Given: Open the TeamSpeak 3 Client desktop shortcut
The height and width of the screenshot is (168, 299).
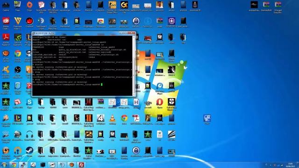Looking at the screenshot, I should point(41,23).
